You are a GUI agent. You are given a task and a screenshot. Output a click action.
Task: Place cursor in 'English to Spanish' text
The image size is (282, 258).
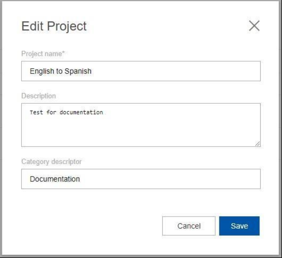click(x=60, y=71)
